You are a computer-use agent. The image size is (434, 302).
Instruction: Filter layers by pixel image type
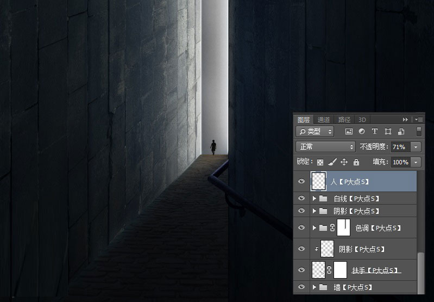coord(349,132)
